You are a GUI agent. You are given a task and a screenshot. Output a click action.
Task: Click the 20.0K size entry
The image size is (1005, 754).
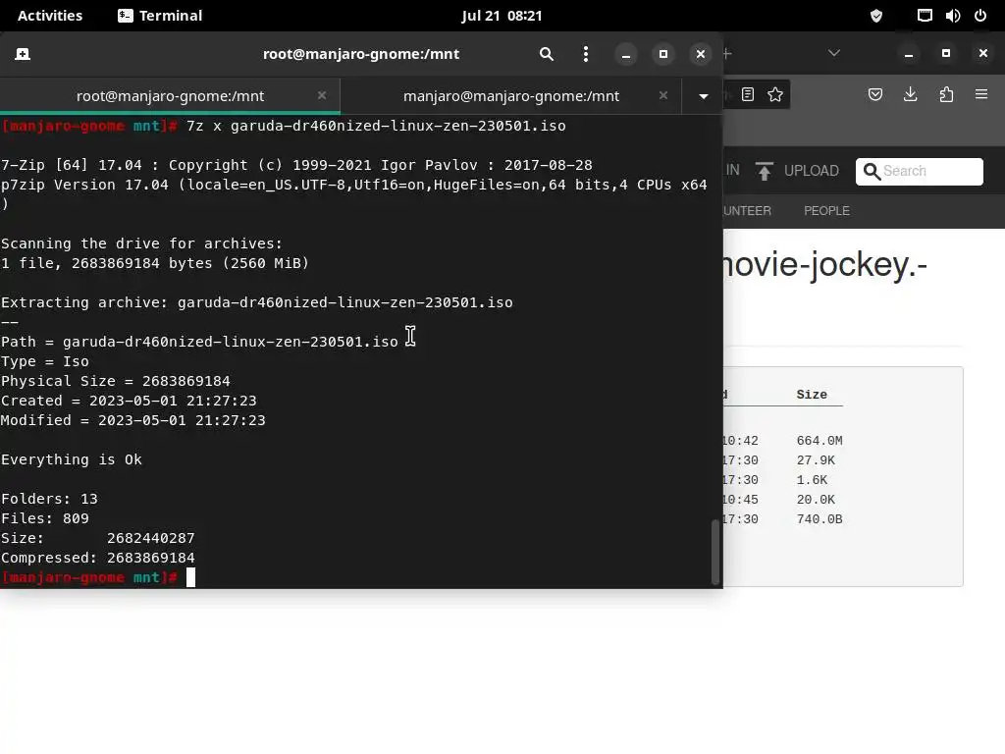coord(816,500)
